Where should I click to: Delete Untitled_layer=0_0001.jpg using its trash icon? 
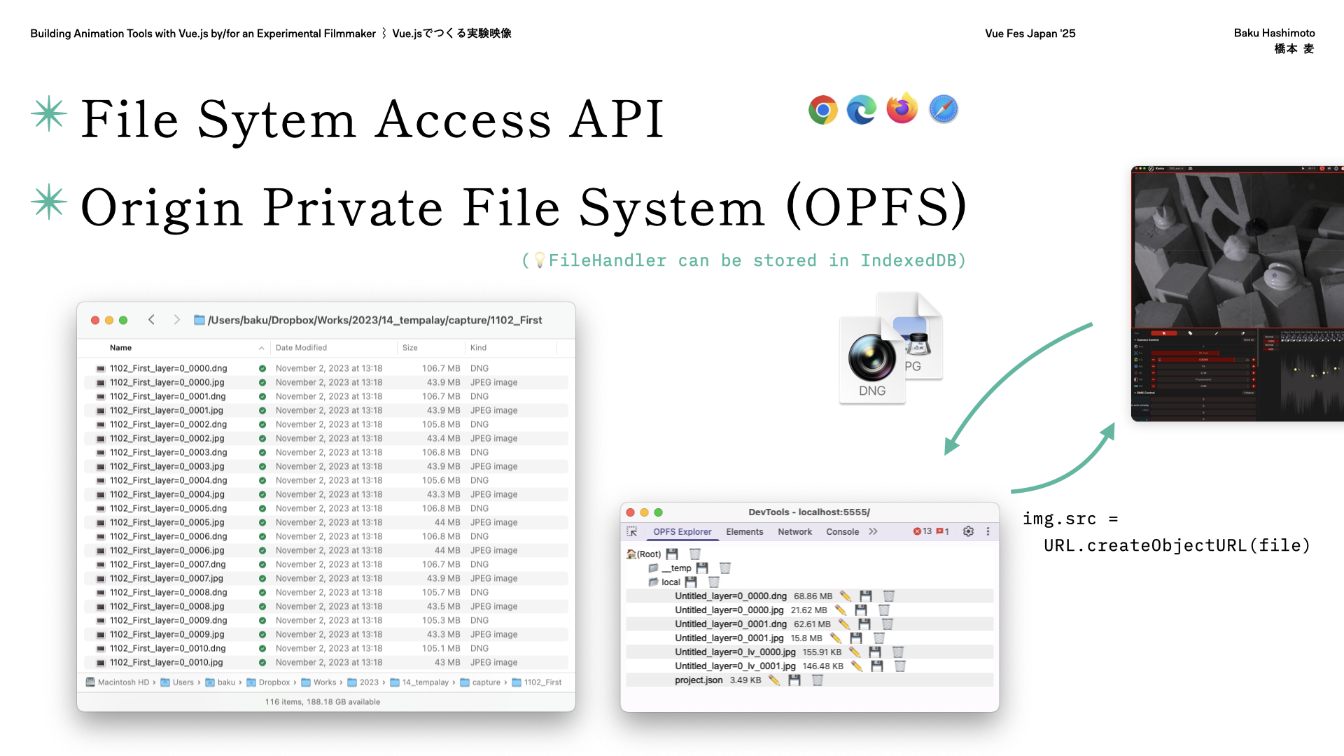(879, 638)
